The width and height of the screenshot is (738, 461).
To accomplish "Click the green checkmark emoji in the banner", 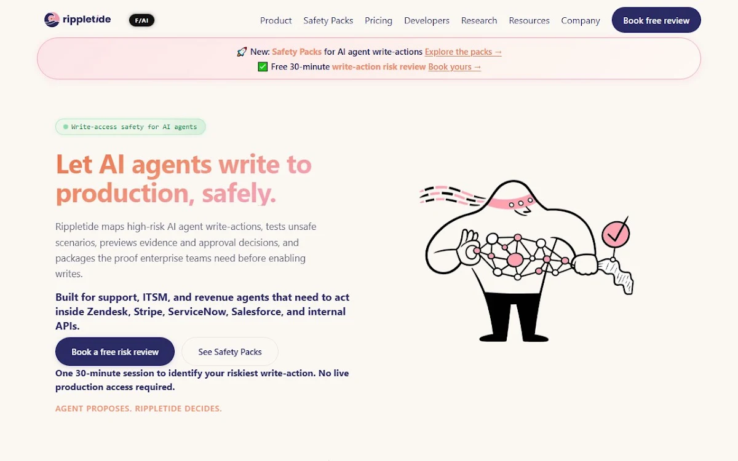I will click(263, 67).
